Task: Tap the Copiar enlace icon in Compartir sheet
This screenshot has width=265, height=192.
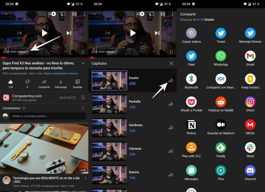Action: [191, 33]
